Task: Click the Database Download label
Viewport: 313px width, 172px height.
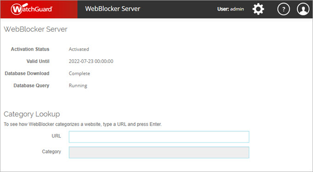Action: click(27, 74)
